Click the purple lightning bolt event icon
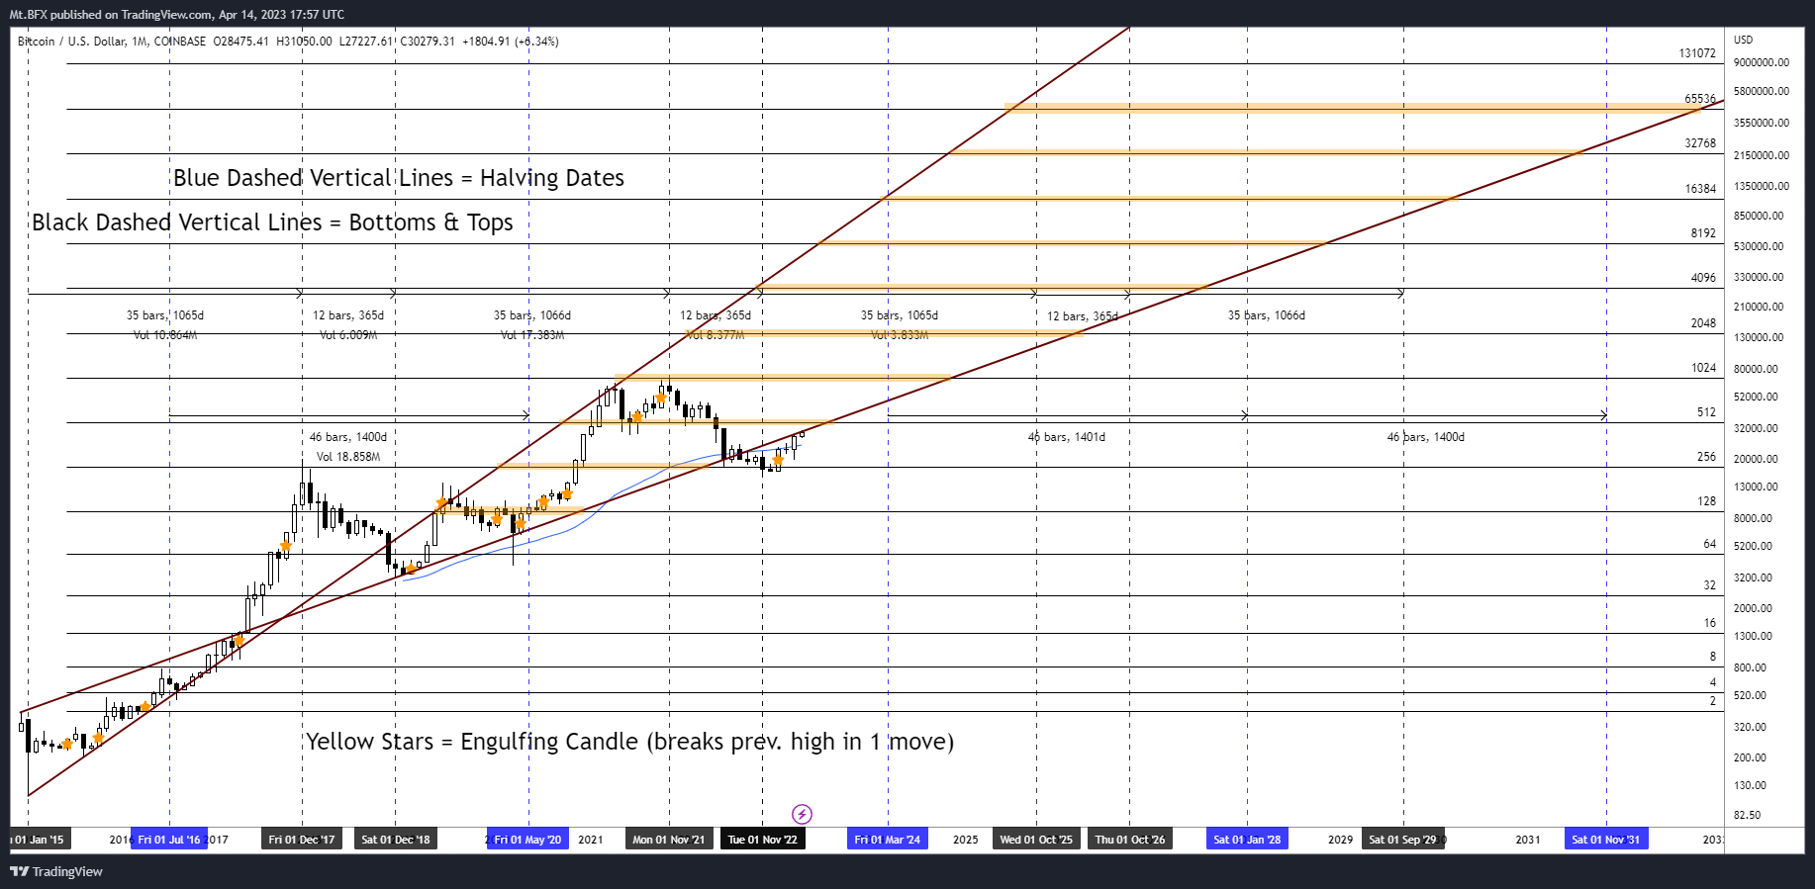The height and width of the screenshot is (889, 1815). click(802, 814)
